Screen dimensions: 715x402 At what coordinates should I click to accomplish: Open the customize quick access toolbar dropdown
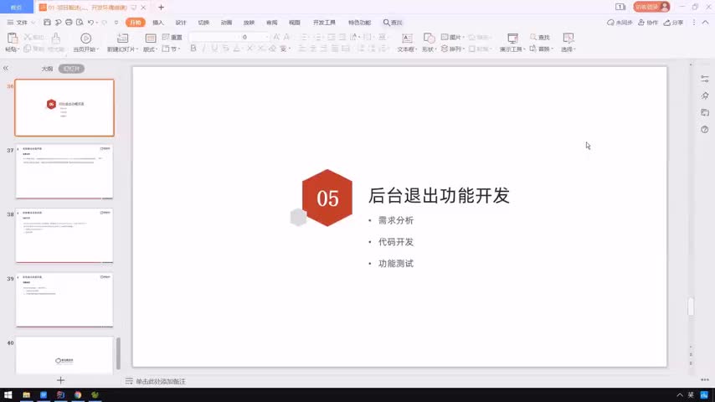pos(116,23)
